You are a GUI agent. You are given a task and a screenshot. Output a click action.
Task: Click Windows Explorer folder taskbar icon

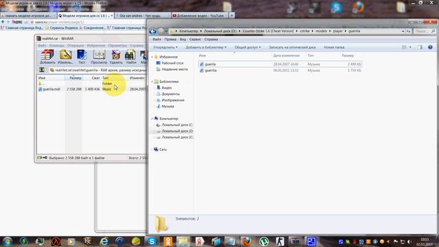pyautogui.click(x=183, y=242)
